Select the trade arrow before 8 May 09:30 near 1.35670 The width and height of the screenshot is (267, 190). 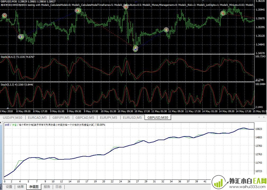click(4, 16)
